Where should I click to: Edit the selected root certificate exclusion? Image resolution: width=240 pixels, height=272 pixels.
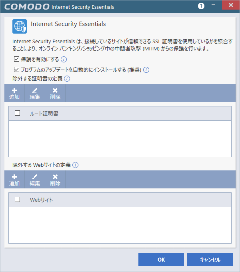tap(35, 93)
